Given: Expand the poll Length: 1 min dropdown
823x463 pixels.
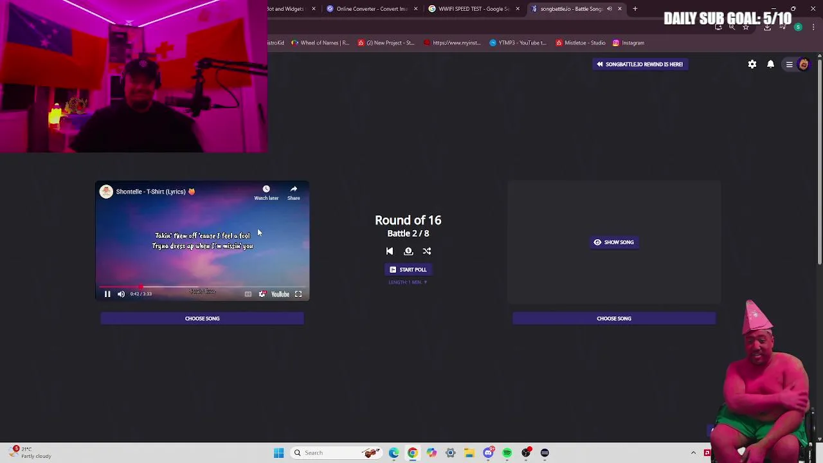Looking at the screenshot, I should pyautogui.click(x=408, y=282).
